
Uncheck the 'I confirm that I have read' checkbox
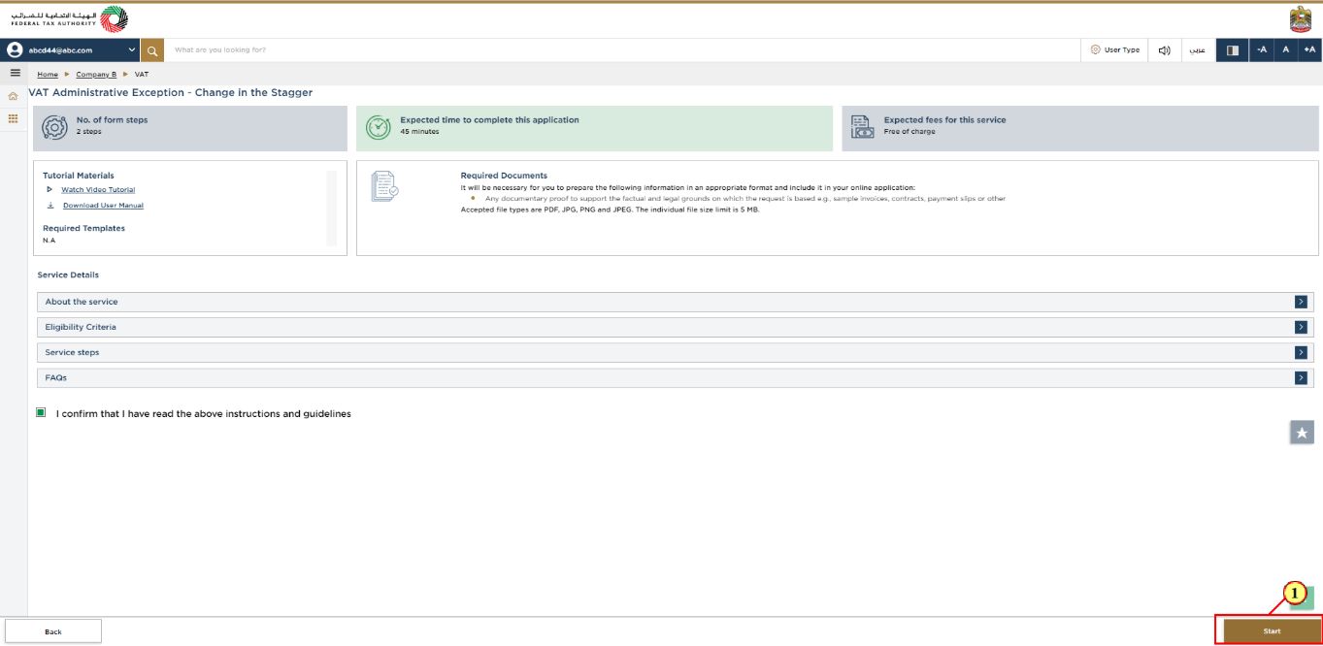[42, 412]
